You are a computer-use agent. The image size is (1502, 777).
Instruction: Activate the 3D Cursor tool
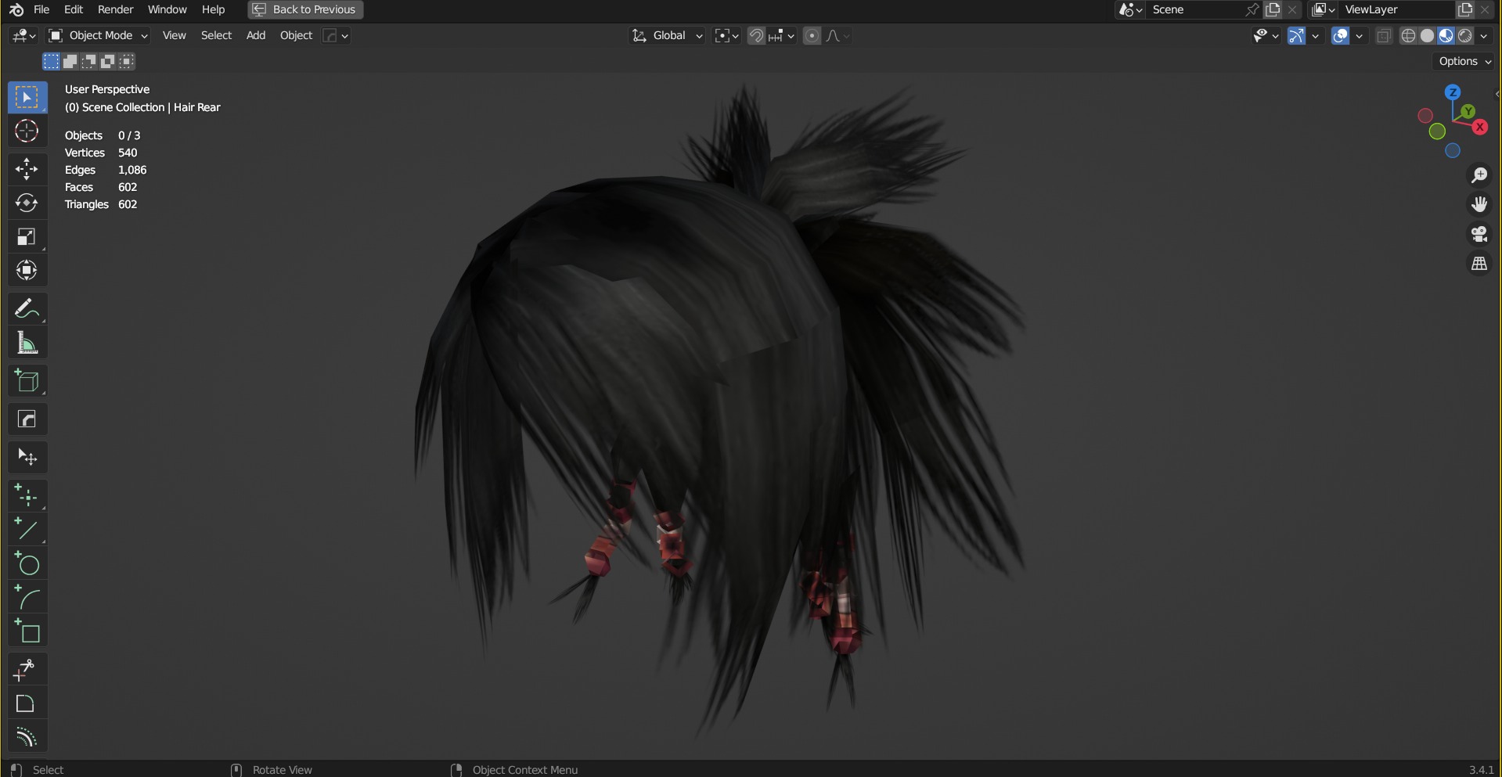click(x=27, y=131)
